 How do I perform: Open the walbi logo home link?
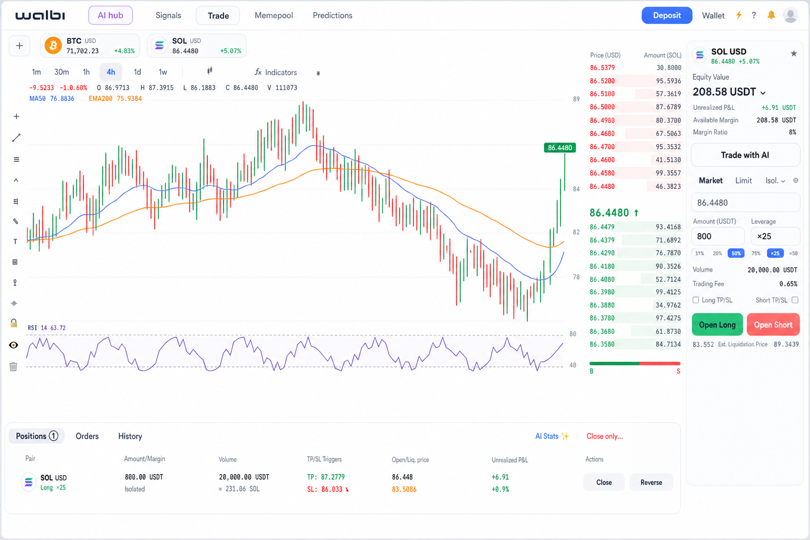click(x=40, y=15)
